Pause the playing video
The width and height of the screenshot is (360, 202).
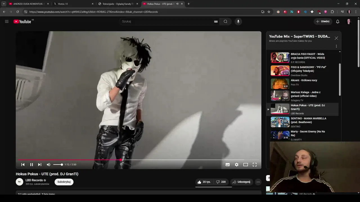pyautogui.click(x=31, y=165)
